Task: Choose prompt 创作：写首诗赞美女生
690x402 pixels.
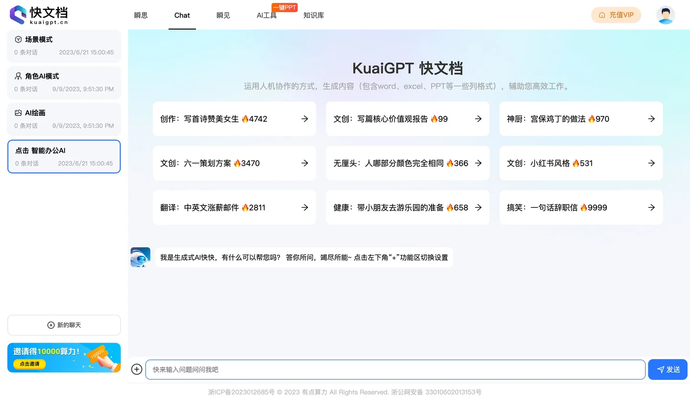Action: pos(234,119)
